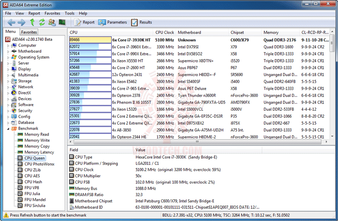Select the Benchmark folder icon
Viewport: 338px width, 221px height.
14,129
